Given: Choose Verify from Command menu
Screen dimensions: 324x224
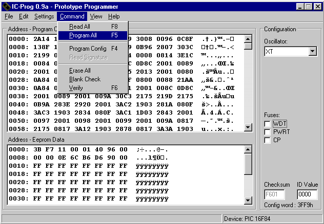Looking at the screenshot, I should [x=93, y=88].
